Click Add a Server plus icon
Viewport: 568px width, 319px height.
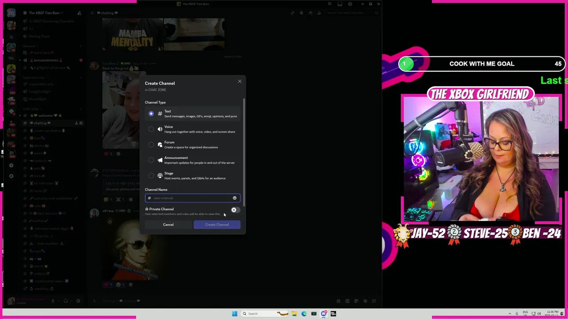[11, 166]
